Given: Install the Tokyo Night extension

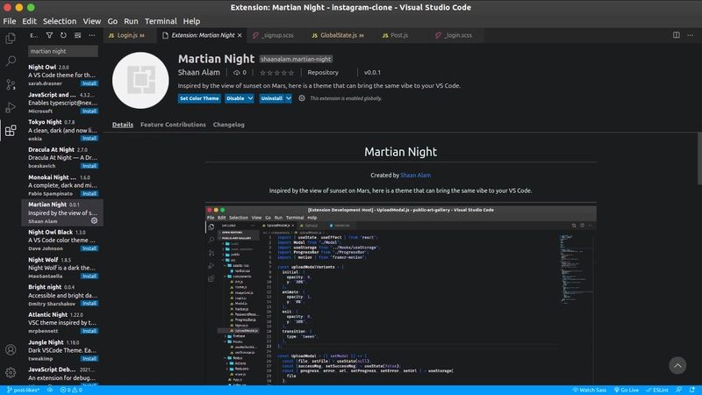Looking at the screenshot, I should coord(90,139).
